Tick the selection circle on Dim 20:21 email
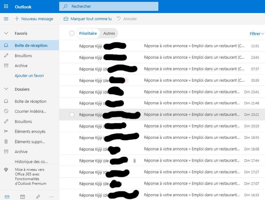The image size is (265, 200). [72, 115]
